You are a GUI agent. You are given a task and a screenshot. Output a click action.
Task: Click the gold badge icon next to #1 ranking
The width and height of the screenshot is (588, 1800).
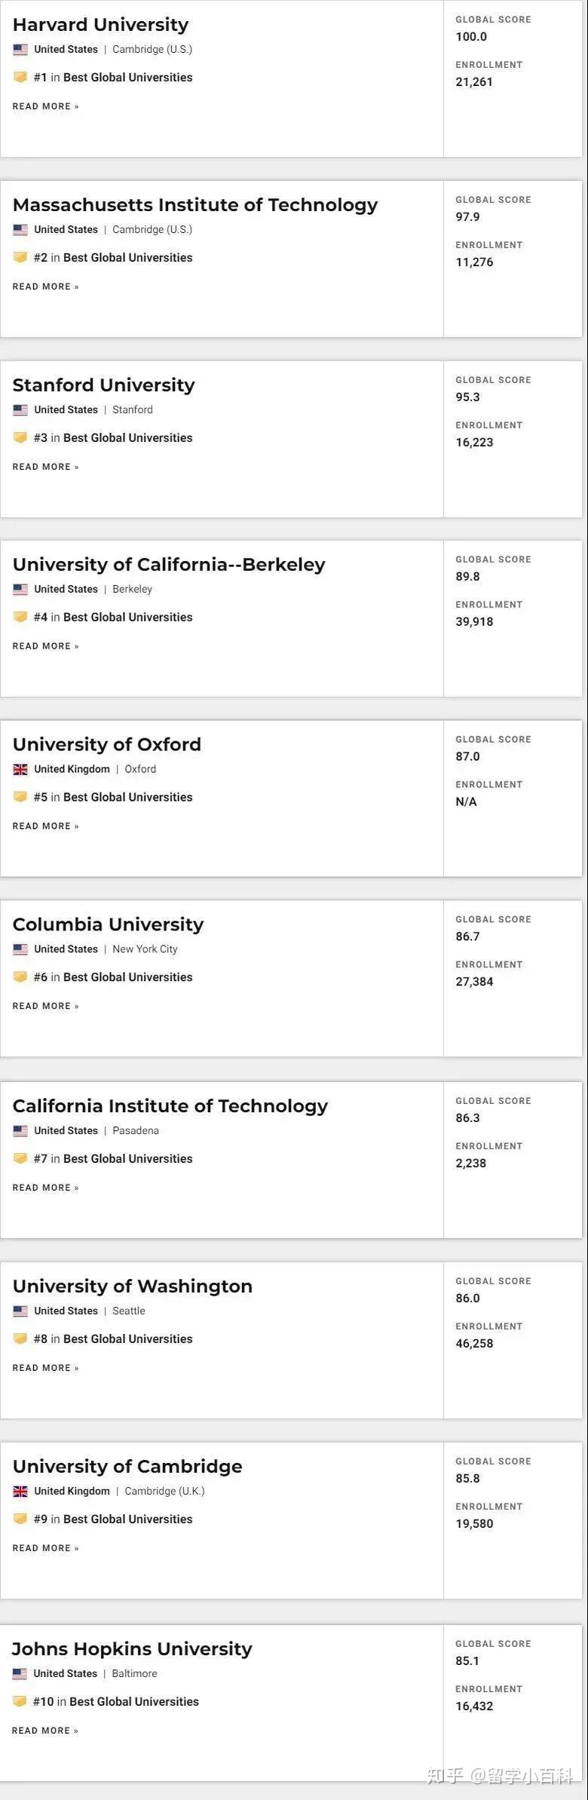(x=20, y=77)
